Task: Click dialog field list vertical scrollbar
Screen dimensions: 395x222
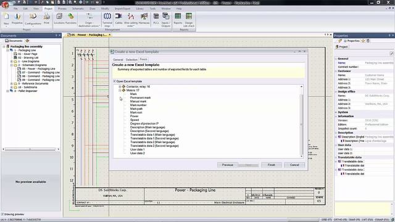Action: [302, 121]
